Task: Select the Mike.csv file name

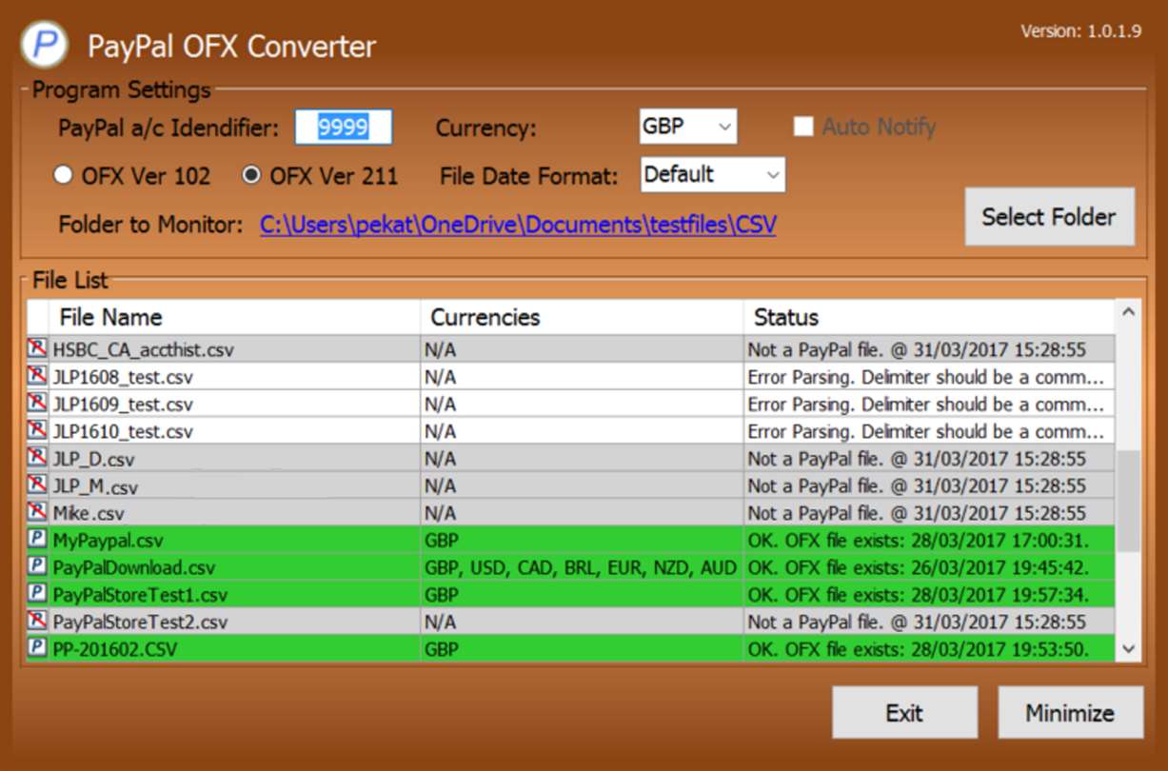Action: [x=89, y=513]
